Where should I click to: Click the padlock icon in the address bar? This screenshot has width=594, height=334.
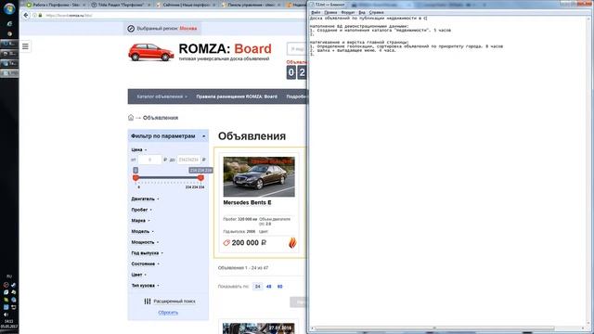[x=40, y=16]
